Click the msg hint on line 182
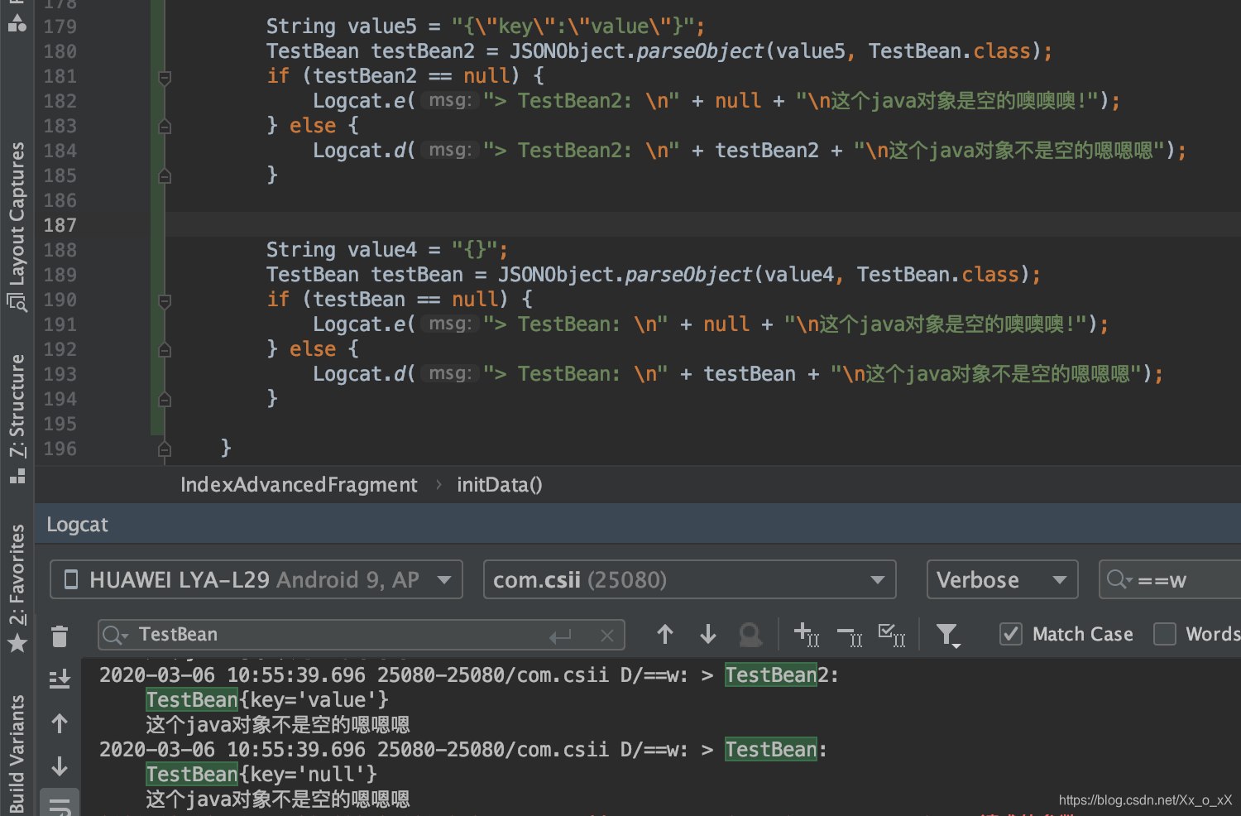Image resolution: width=1241 pixels, height=816 pixels. tap(450, 101)
